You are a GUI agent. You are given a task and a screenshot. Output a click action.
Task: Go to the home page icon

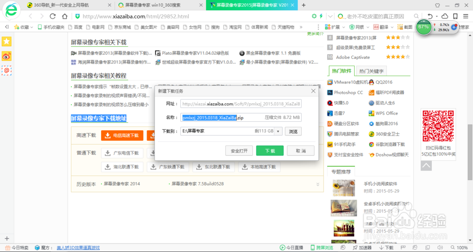coord(64,16)
